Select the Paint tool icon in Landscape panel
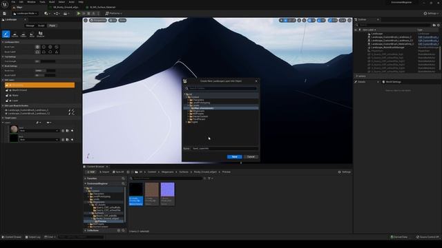Screen dimensions: 442x248 tap(6, 34)
